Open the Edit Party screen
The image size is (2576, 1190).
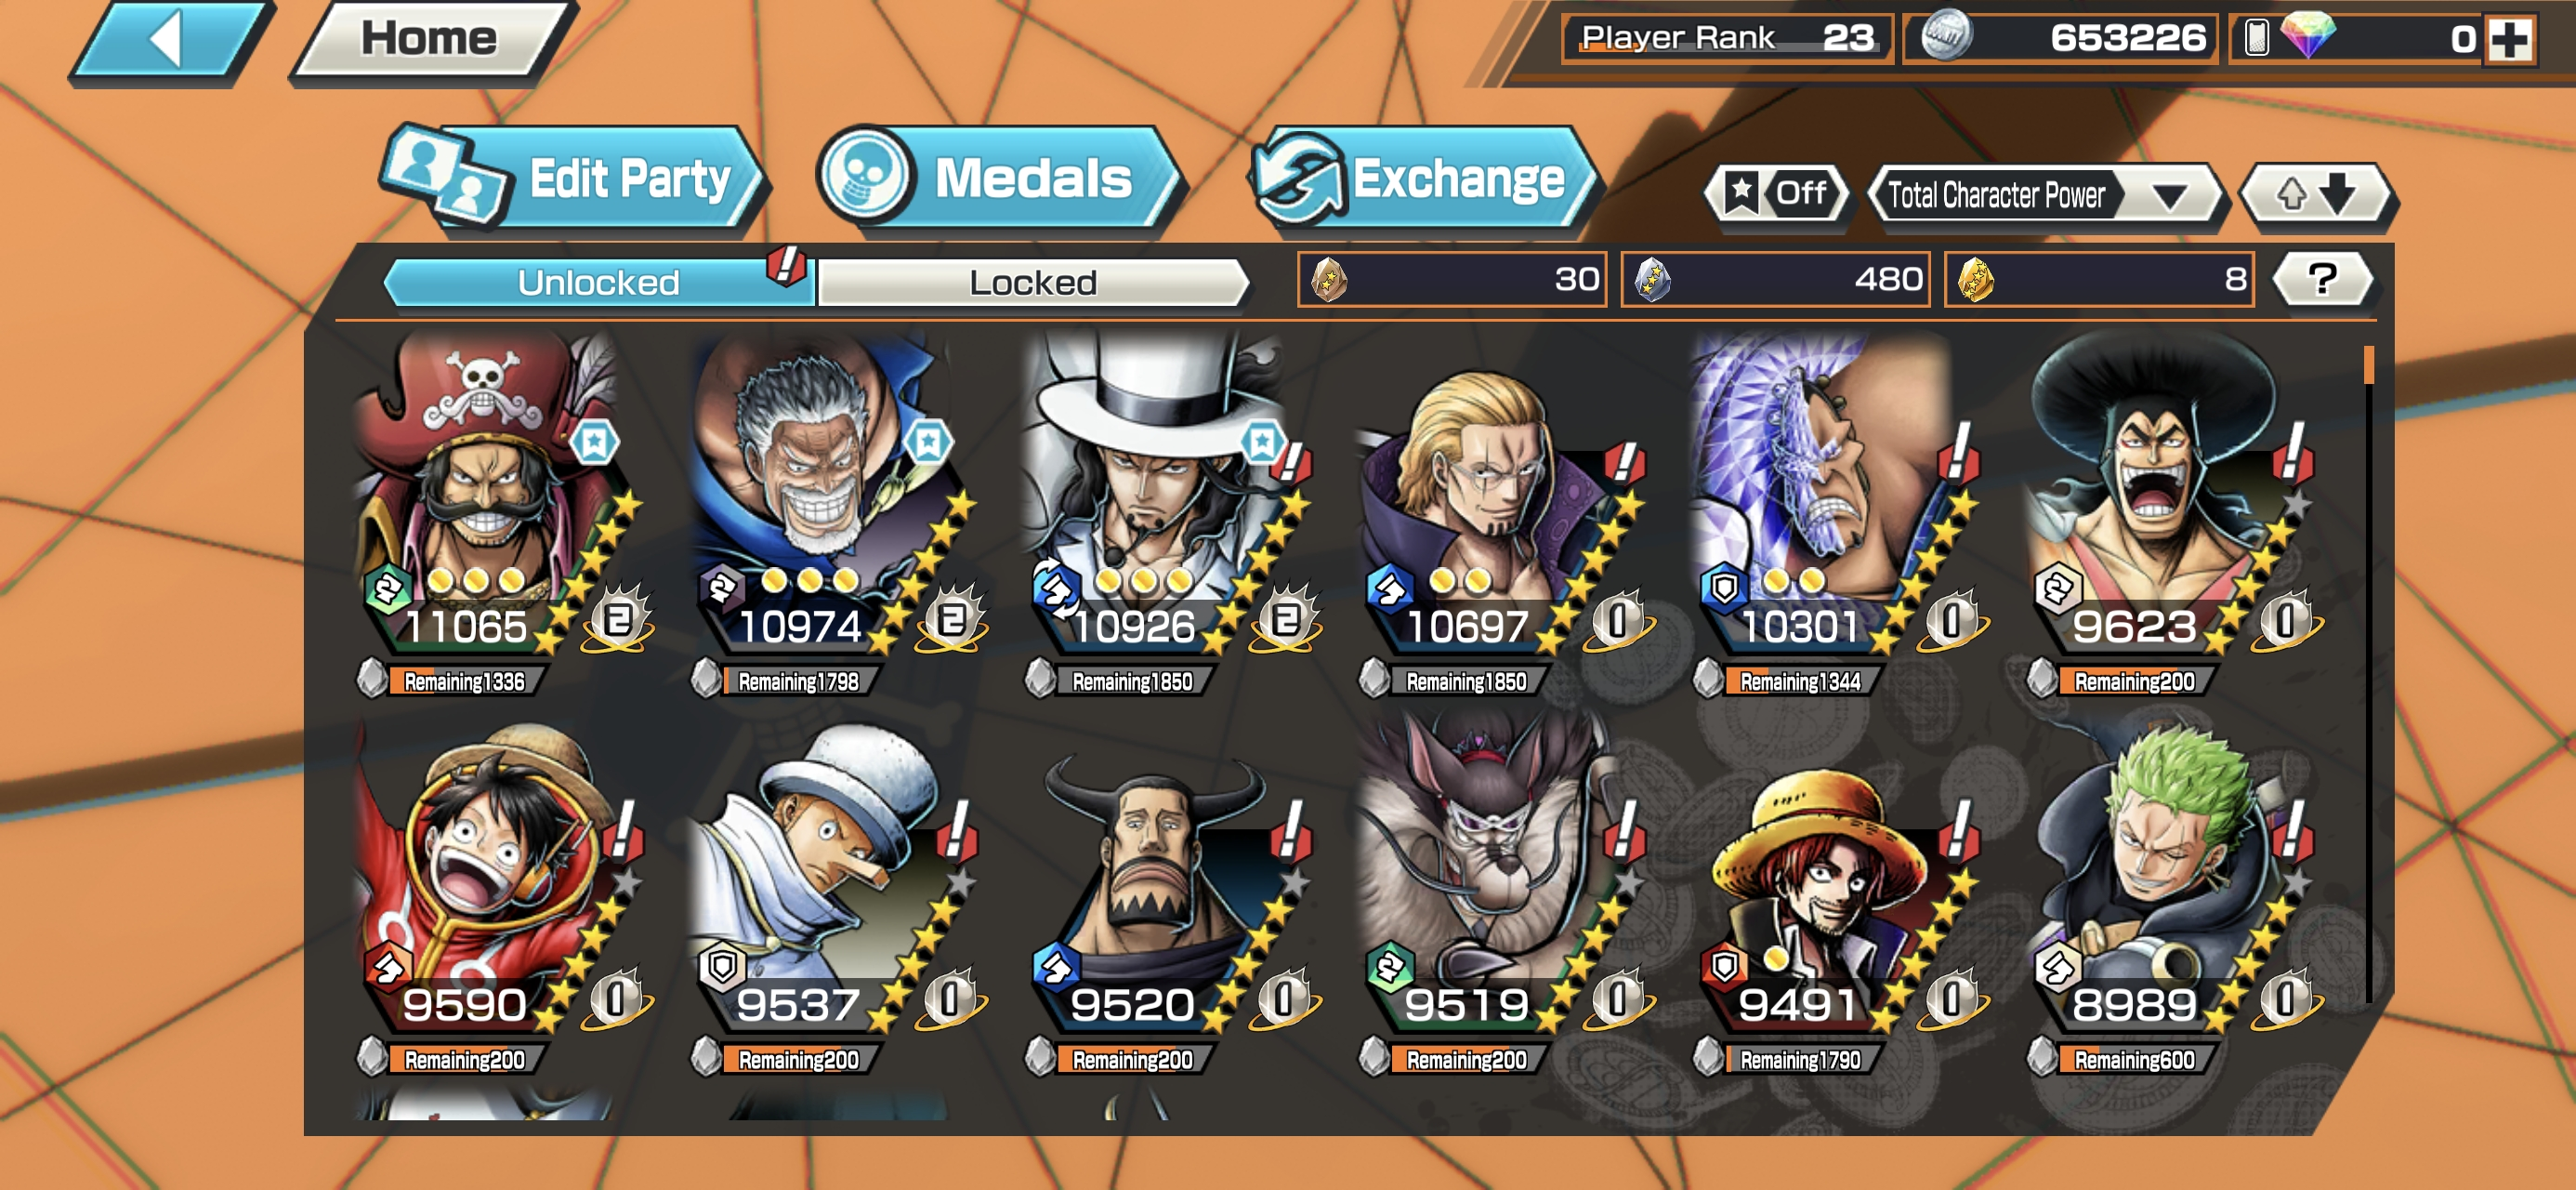point(574,180)
